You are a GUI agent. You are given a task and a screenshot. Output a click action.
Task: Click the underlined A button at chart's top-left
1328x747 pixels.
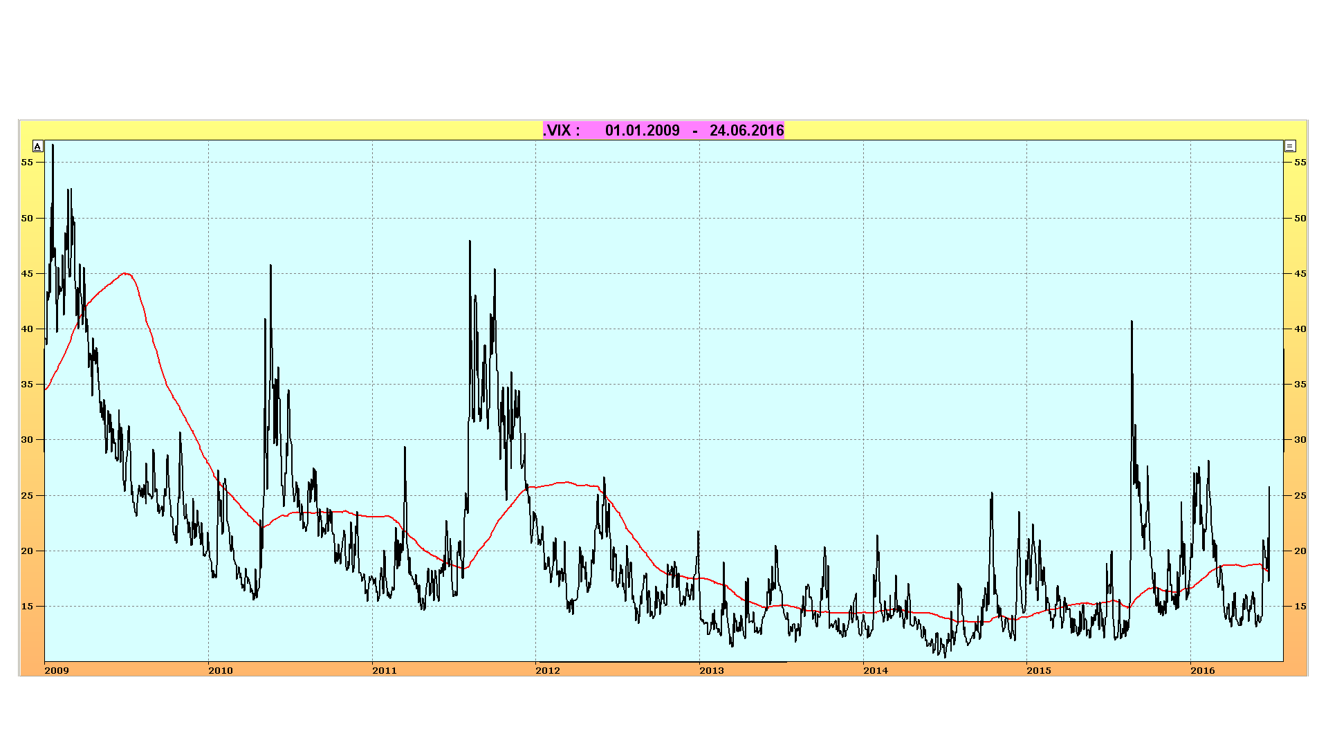pos(38,146)
